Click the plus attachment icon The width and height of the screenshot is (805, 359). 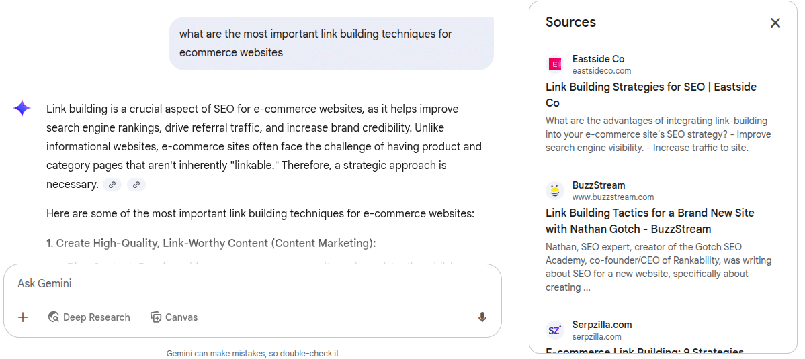coord(23,317)
